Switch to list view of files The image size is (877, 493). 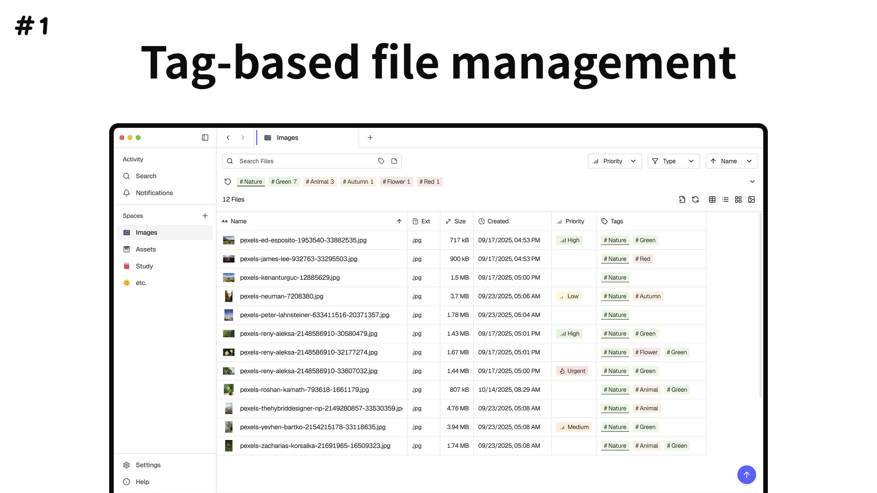[x=725, y=199]
